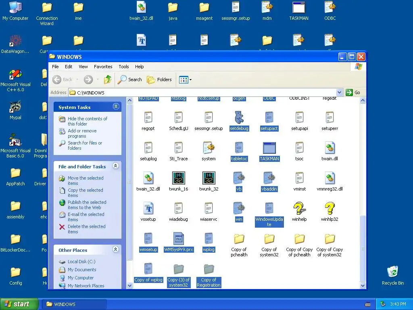Open the Back button history dropdown
This screenshot has height=310, width=413.
tap(77, 80)
